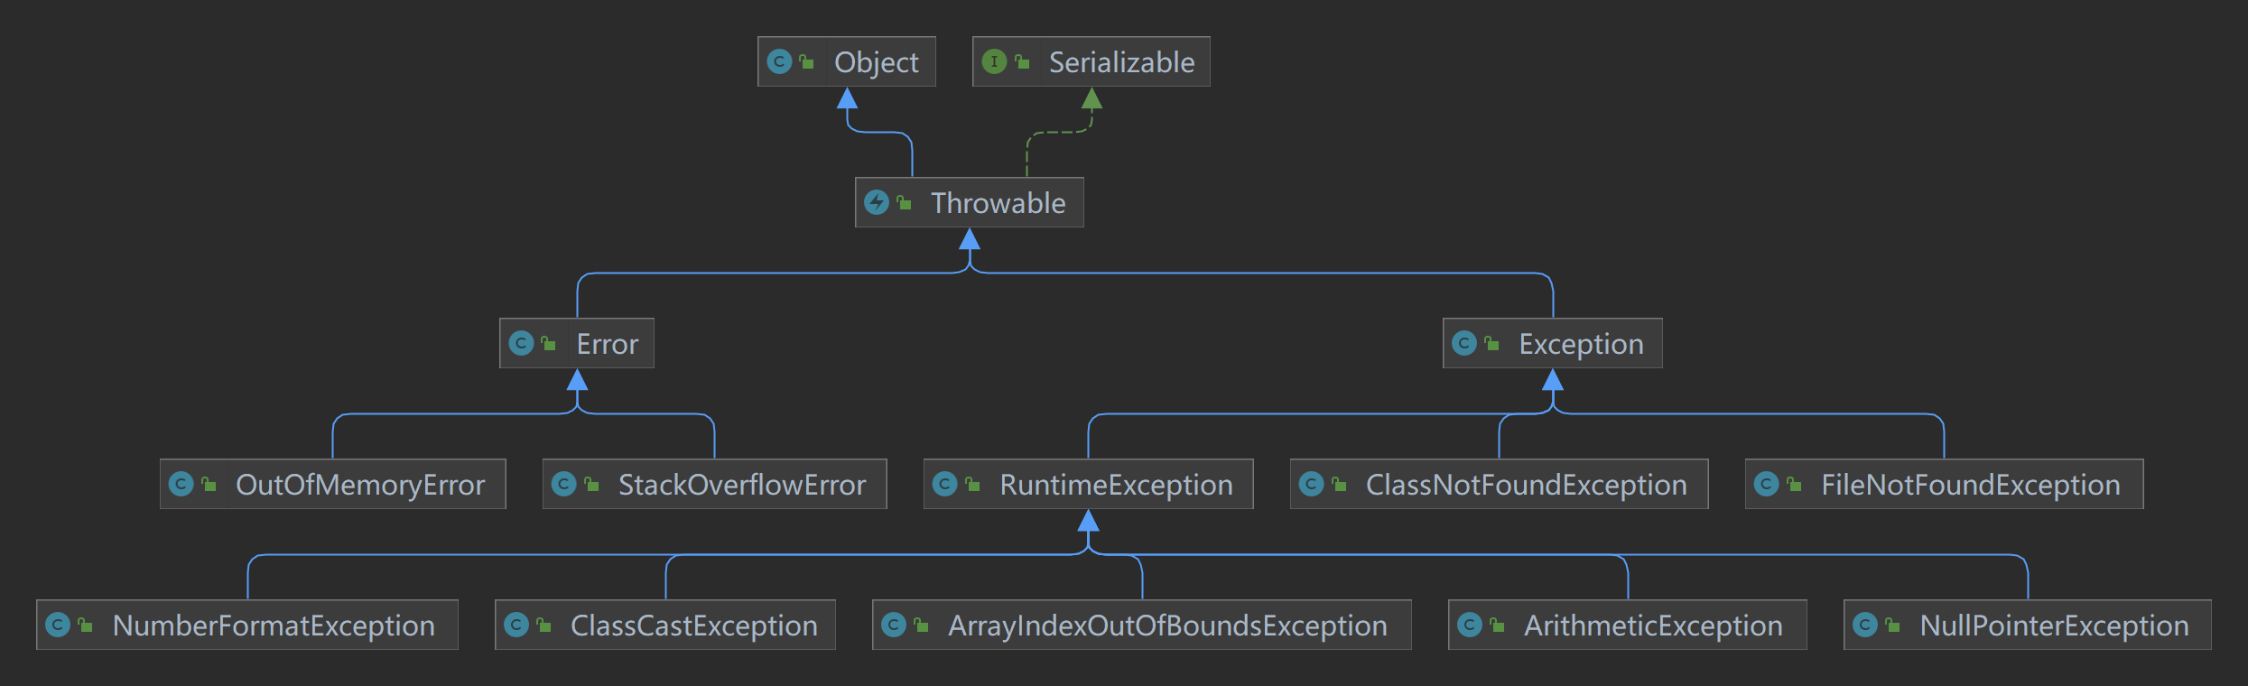
Task: Select the ArrayIndexOutOfBoundsException node label
Action: point(1167,626)
